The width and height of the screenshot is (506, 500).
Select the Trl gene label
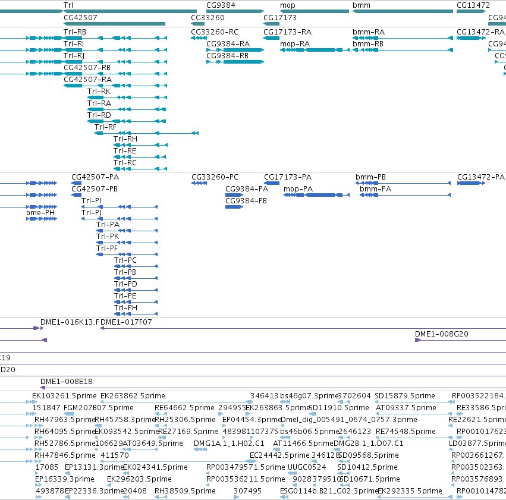tap(68, 5)
